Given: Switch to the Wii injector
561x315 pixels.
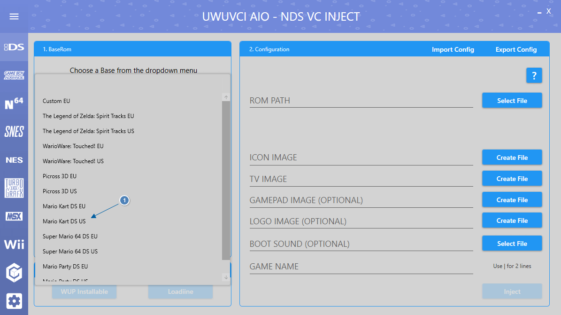Looking at the screenshot, I should 14,244.
